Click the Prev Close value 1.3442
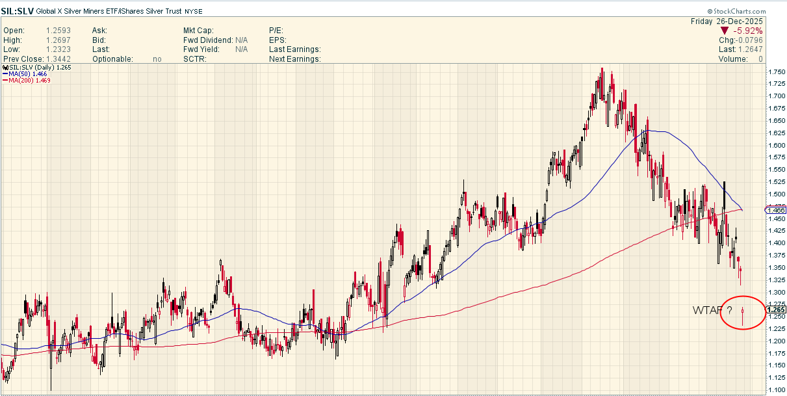Screen dimensions: 787x396 tap(58, 59)
